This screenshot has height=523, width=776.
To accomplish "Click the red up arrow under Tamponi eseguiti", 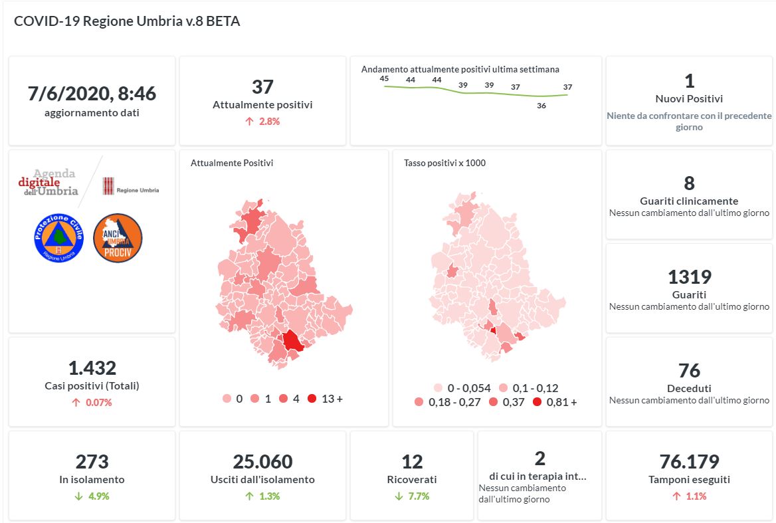I will 676,496.
